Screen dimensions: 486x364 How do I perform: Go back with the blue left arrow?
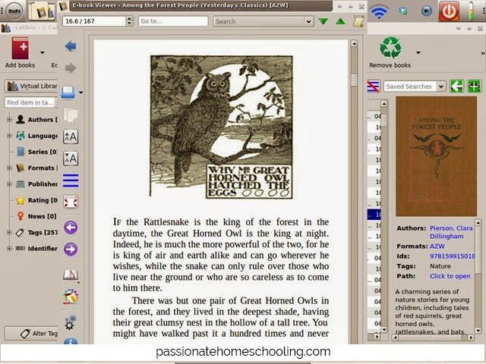[x=71, y=46]
